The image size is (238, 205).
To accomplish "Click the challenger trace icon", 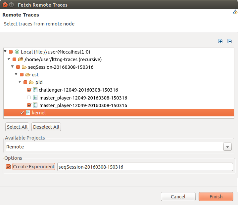I will click(x=35, y=90).
